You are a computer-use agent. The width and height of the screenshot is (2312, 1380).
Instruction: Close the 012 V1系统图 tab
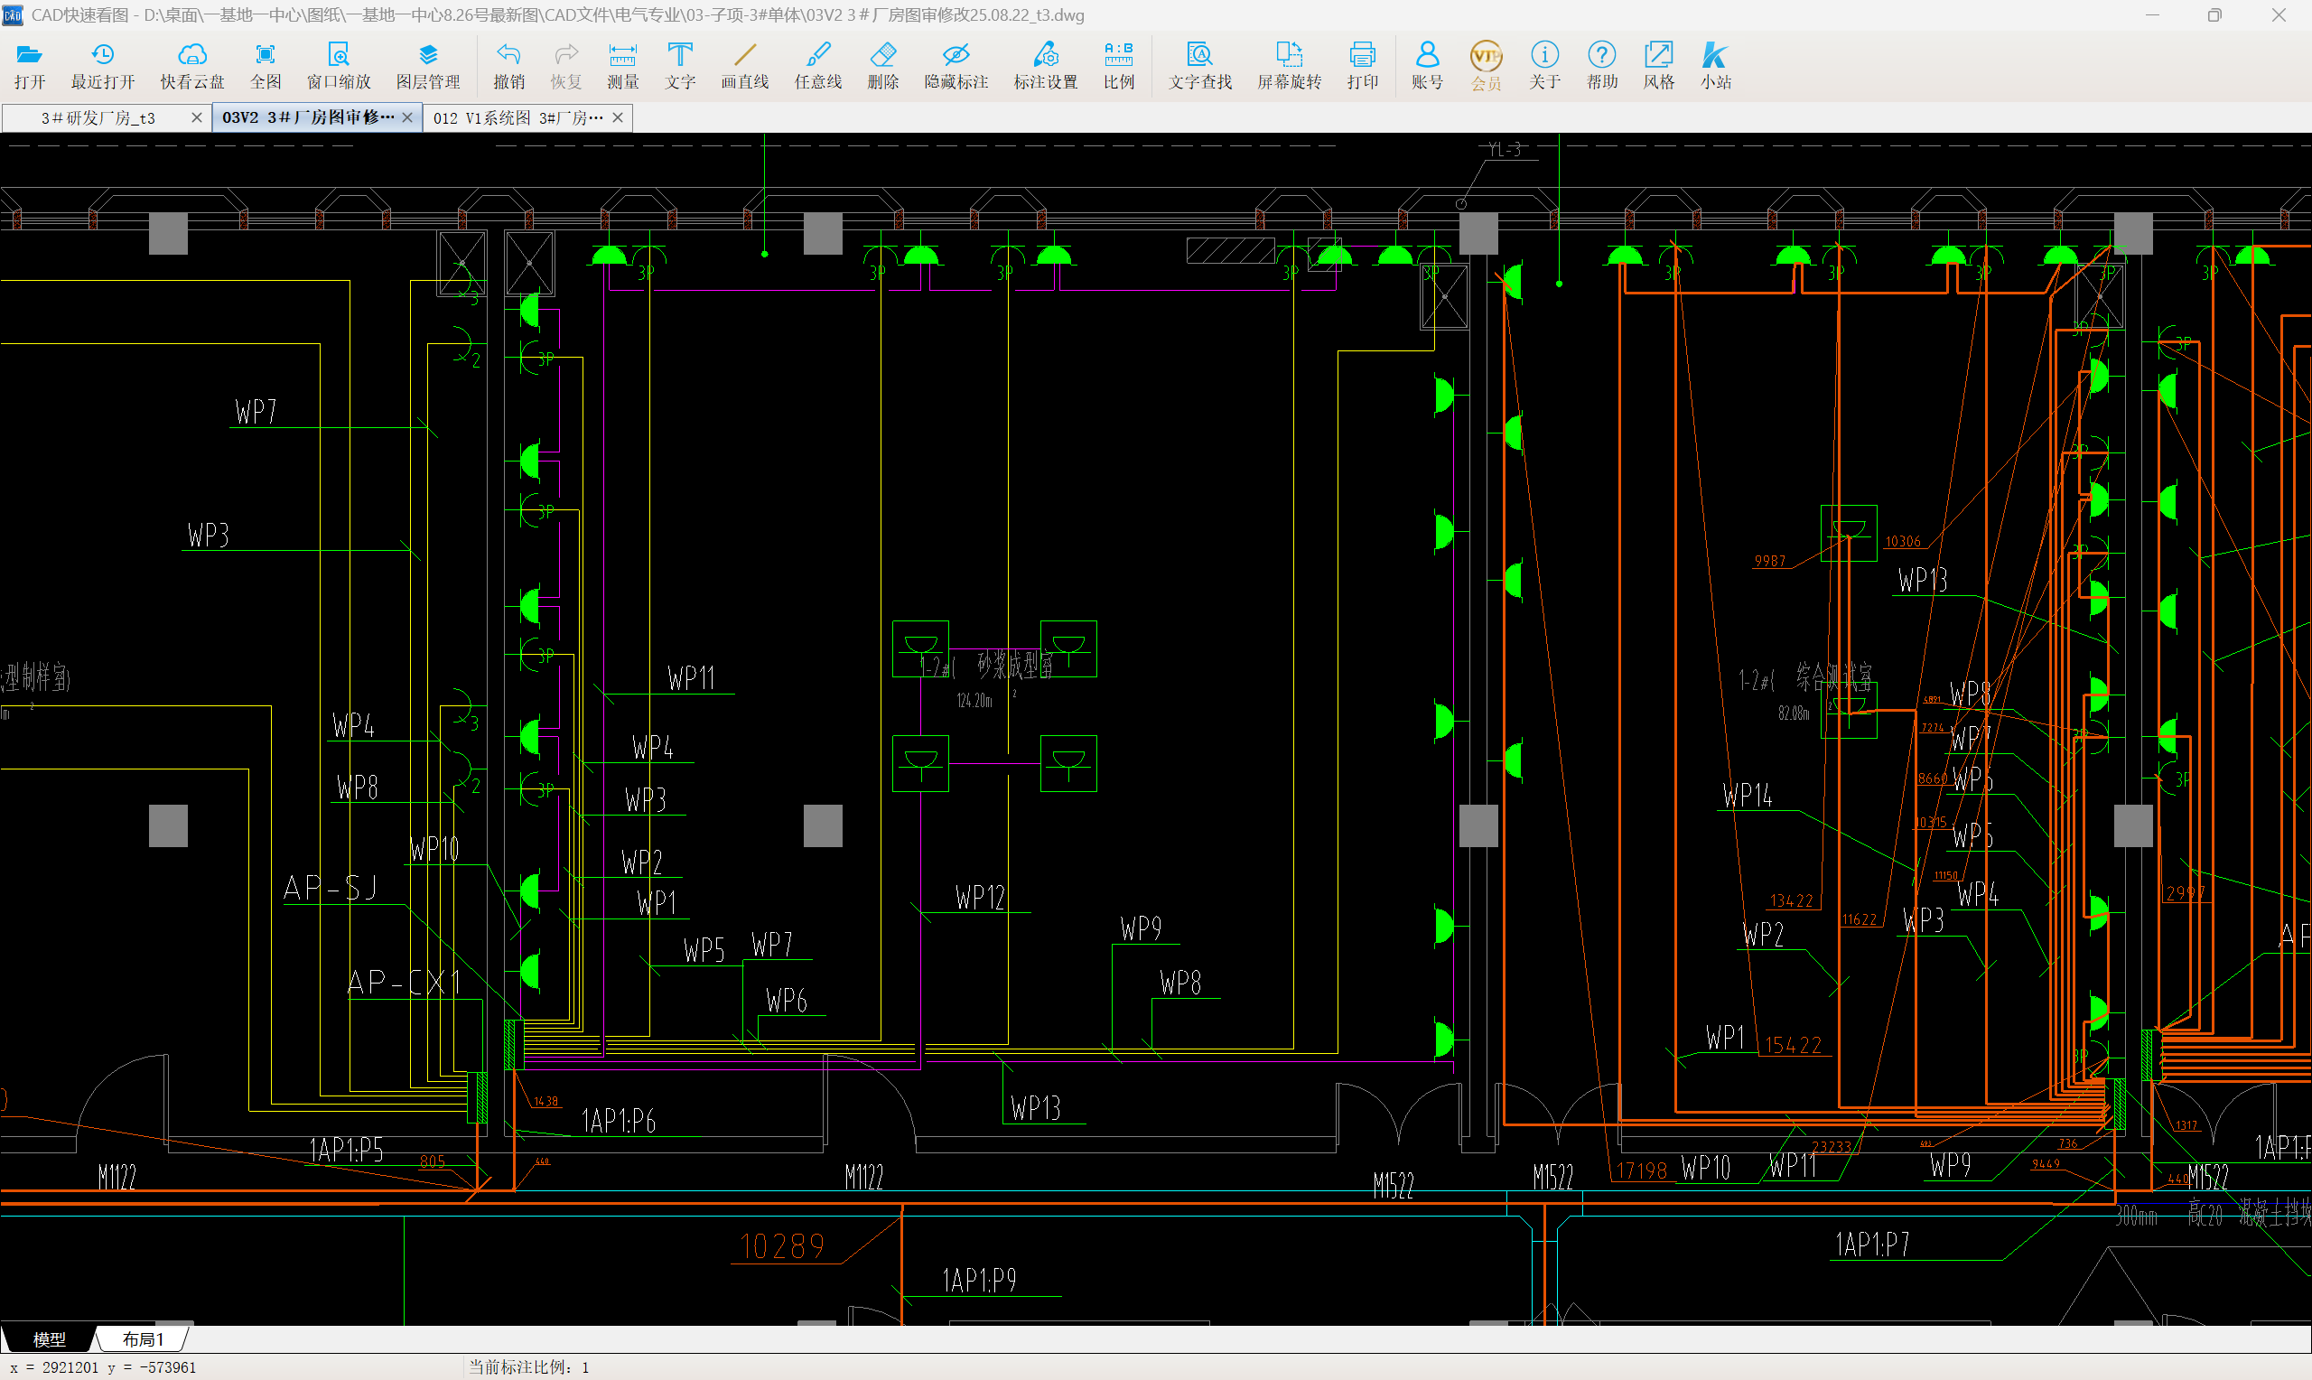(x=617, y=118)
